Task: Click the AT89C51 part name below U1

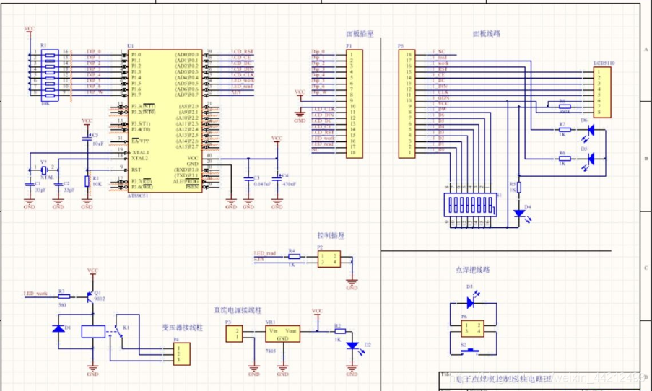Action: (x=138, y=195)
